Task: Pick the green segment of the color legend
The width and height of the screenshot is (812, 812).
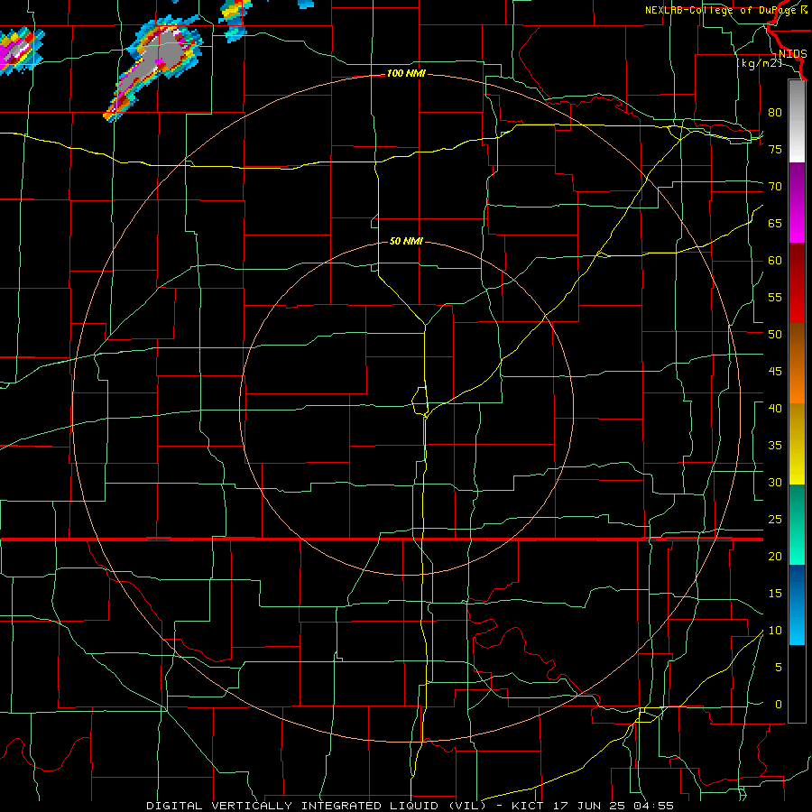Action: click(797, 524)
